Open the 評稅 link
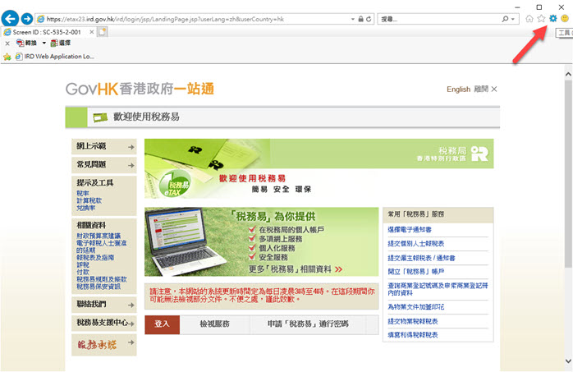The width and height of the screenshot is (573, 372). (83, 265)
